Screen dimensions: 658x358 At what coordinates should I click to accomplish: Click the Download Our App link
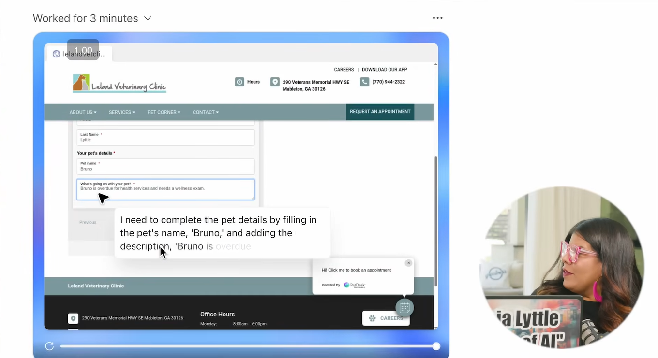click(x=384, y=70)
